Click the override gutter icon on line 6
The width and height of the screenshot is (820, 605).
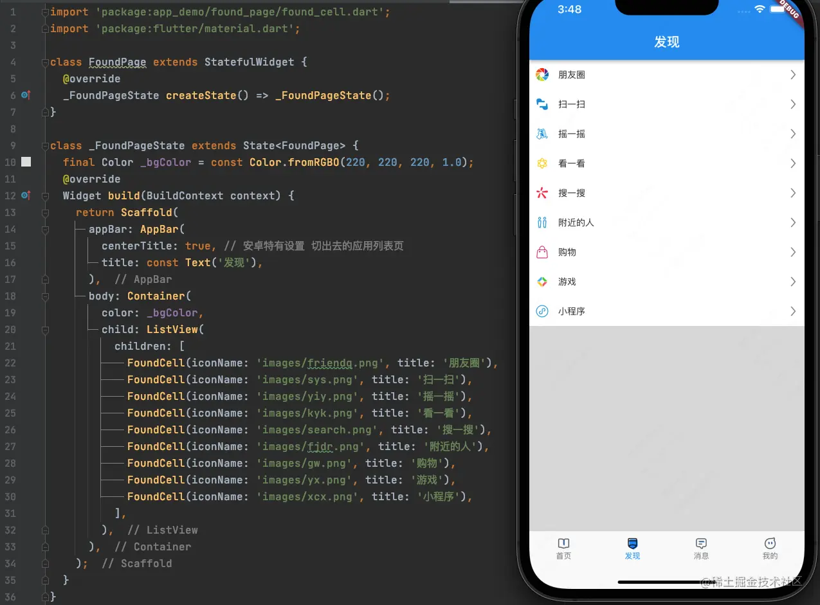coord(26,95)
